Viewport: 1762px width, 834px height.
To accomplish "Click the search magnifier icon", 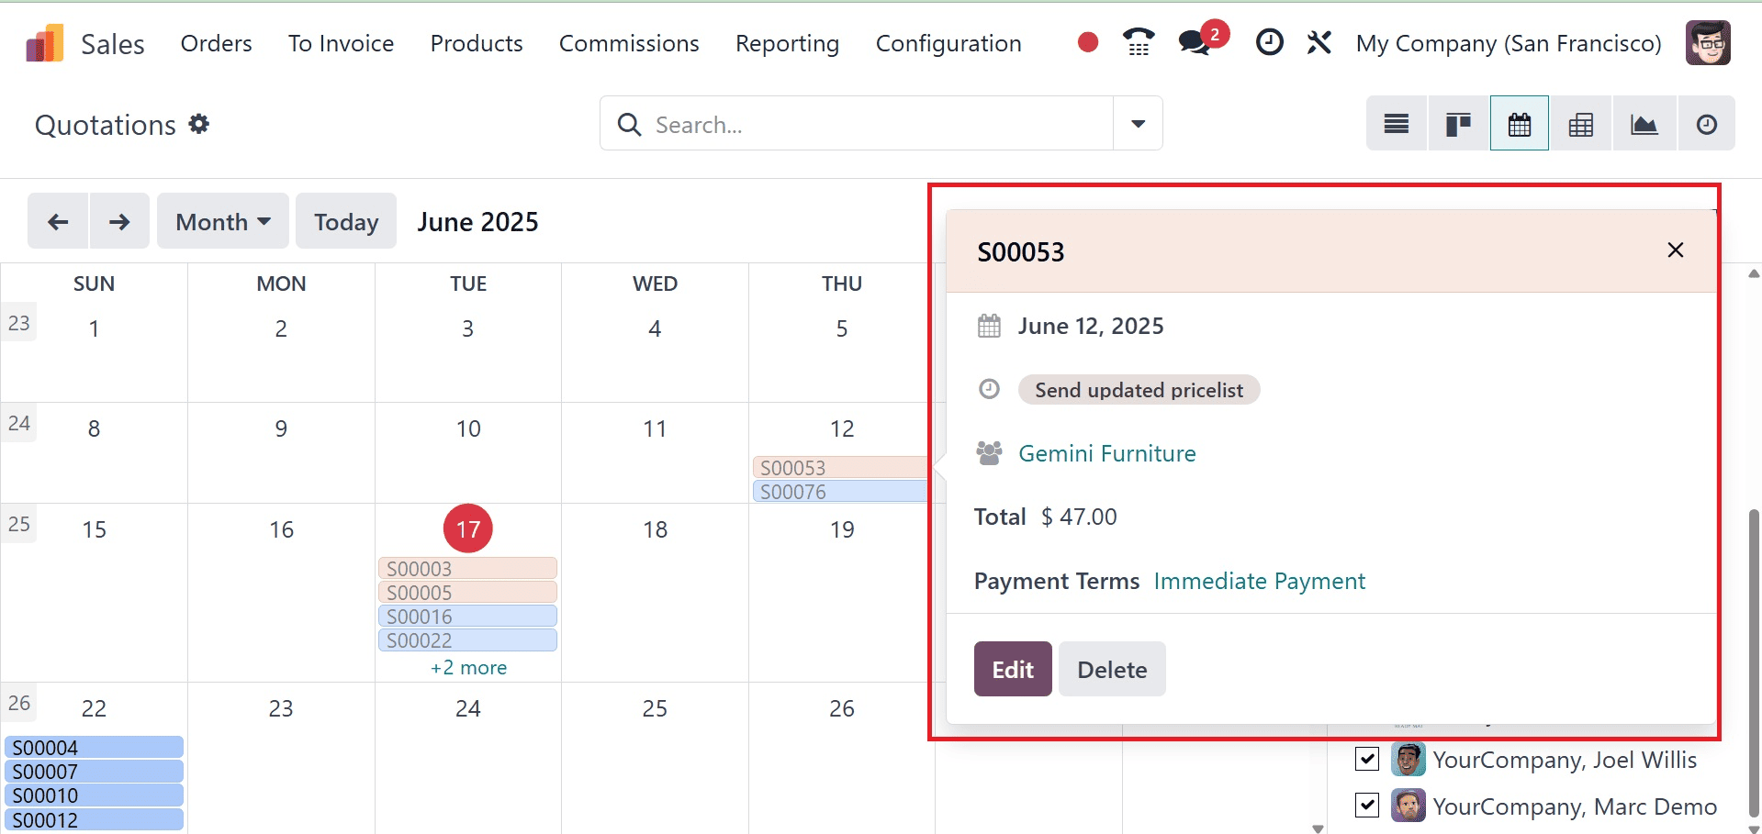I will (x=629, y=124).
